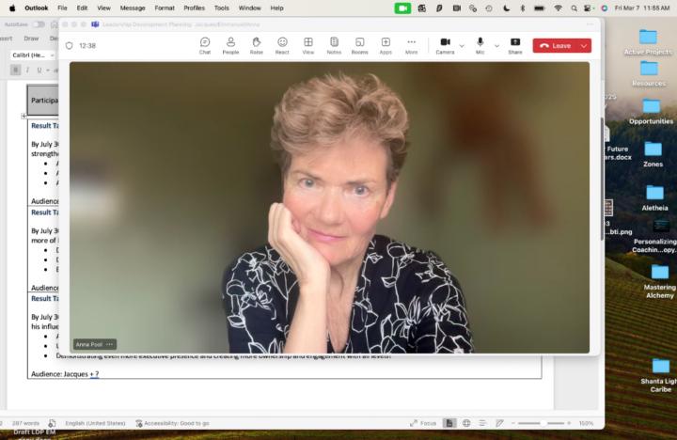
Task: Open Bluetooth menu bar icon
Action: click(523, 8)
